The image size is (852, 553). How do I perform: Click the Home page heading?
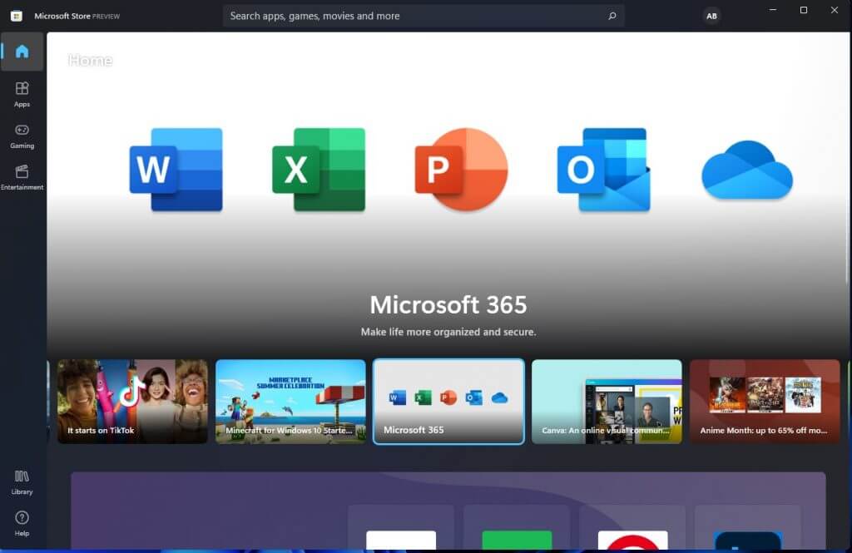tap(90, 61)
